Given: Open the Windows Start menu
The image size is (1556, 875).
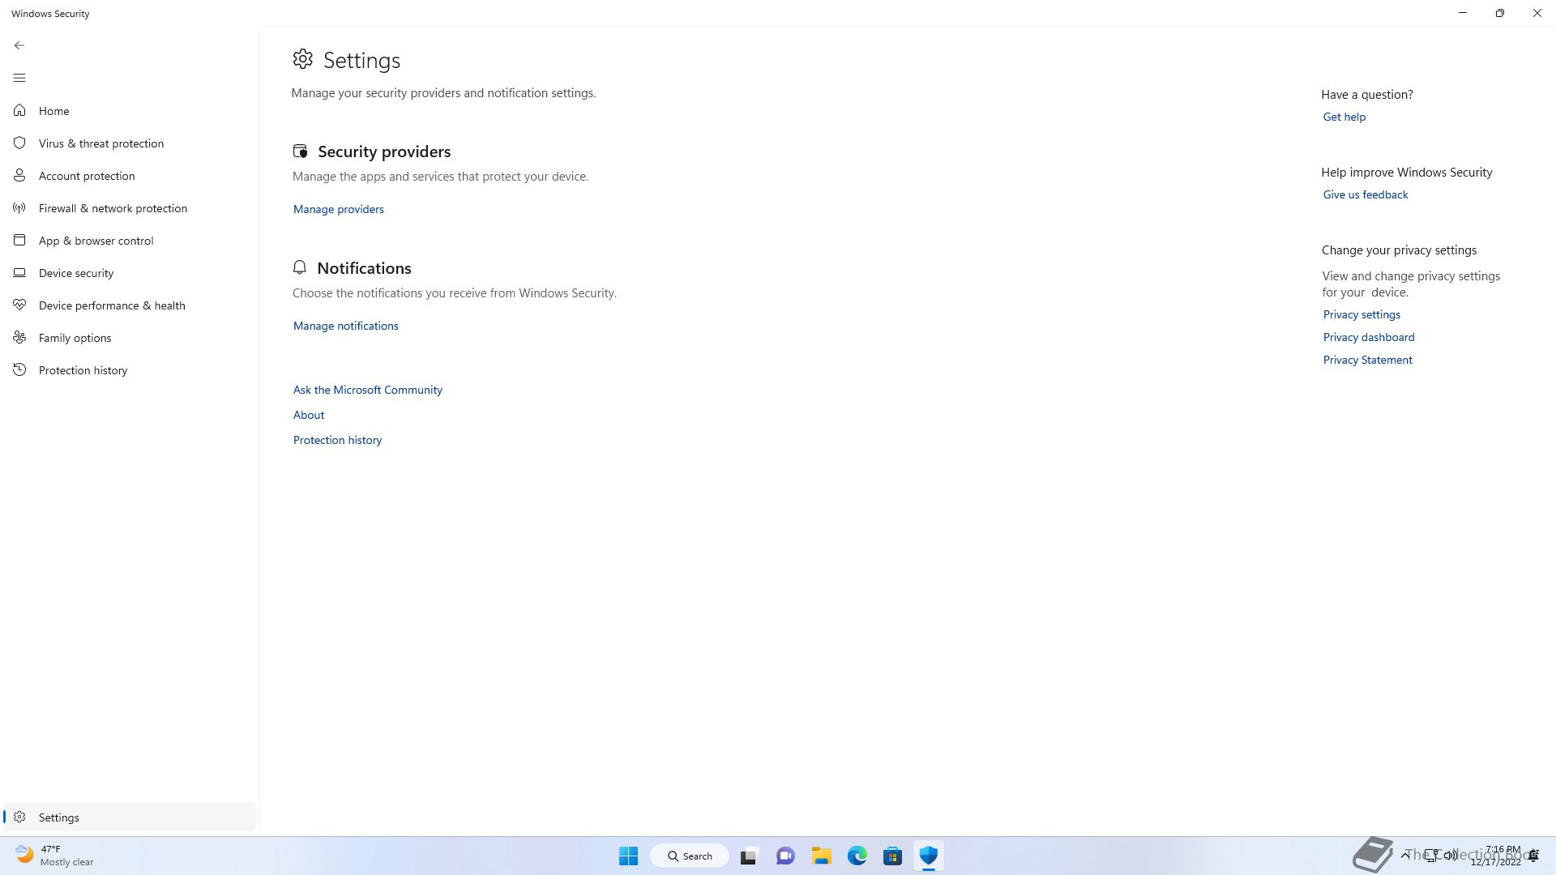Looking at the screenshot, I should [x=628, y=856].
